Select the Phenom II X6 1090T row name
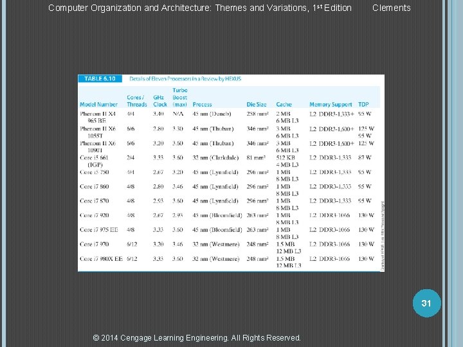The height and width of the screenshot is (347, 463). click(98, 147)
